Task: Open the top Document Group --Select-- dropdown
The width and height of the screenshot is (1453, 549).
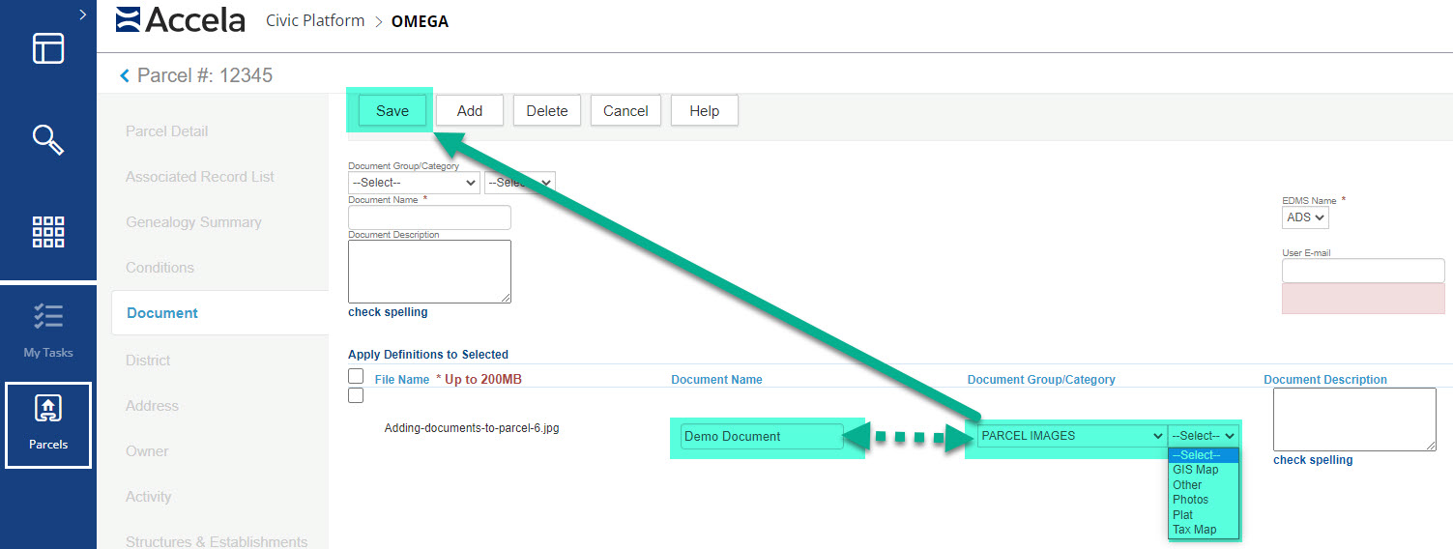Action: (414, 182)
